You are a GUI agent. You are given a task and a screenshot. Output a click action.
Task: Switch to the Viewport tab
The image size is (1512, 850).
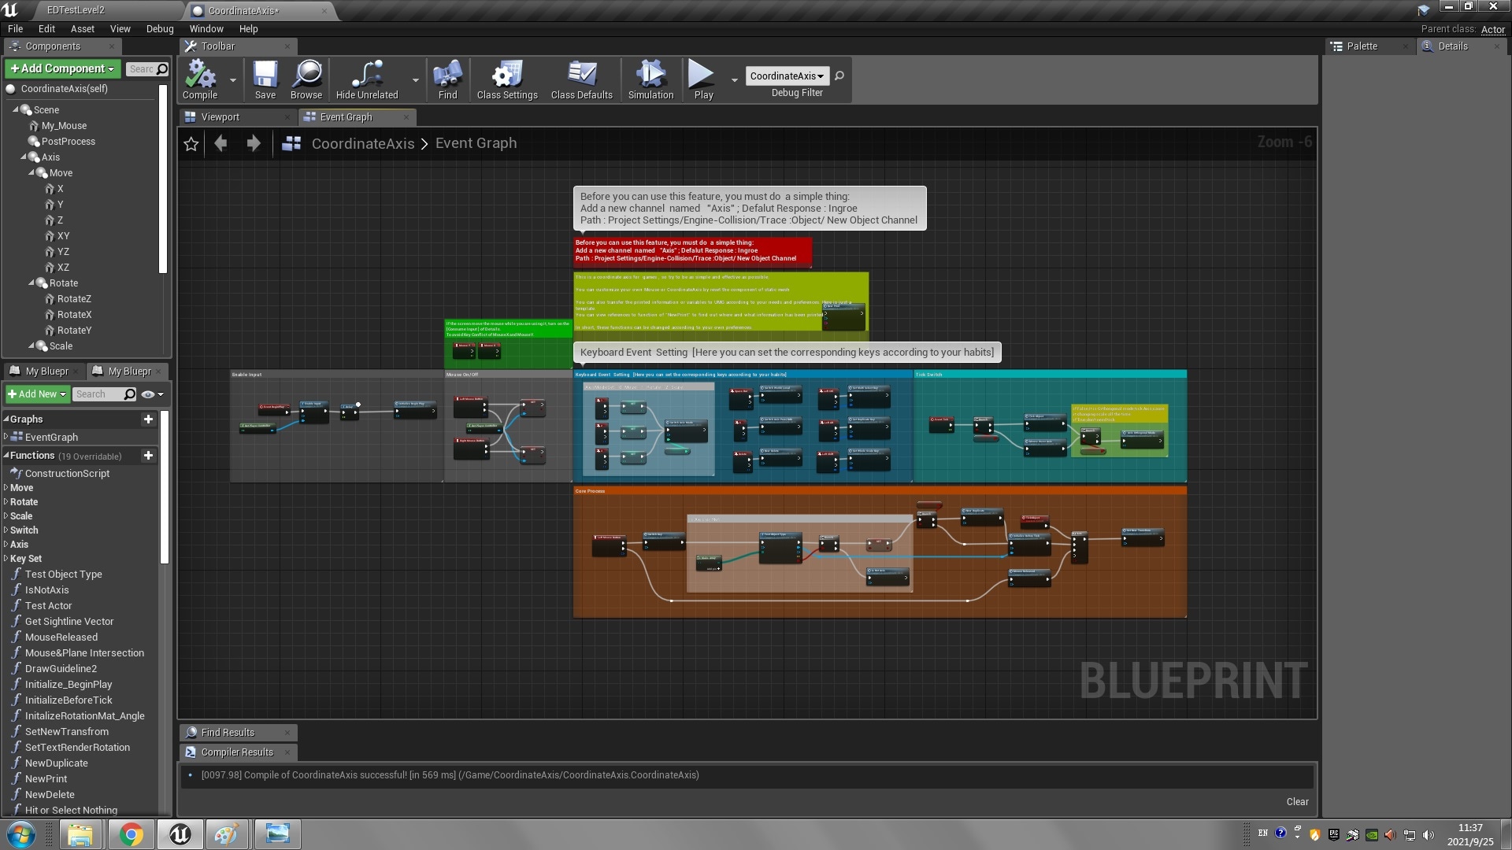click(x=223, y=116)
